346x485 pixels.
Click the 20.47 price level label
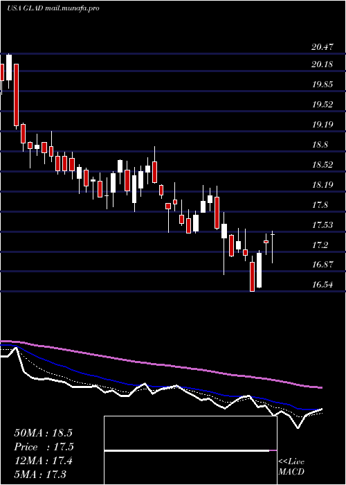[x=322, y=47]
